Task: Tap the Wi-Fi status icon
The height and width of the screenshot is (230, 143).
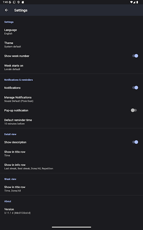Action: pos(131,2)
